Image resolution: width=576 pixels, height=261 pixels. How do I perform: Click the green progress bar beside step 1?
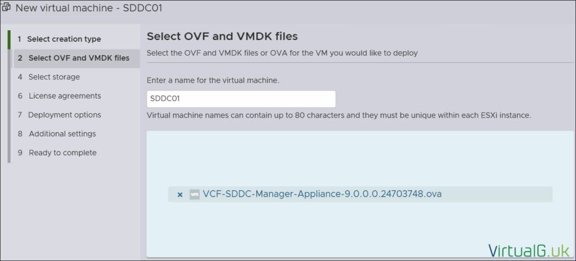[9, 39]
